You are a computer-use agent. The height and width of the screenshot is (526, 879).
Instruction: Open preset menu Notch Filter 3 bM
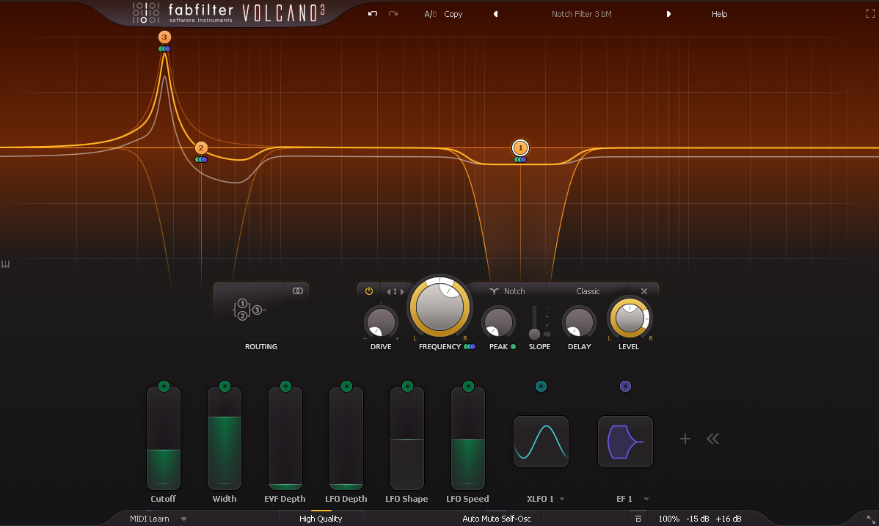(581, 14)
